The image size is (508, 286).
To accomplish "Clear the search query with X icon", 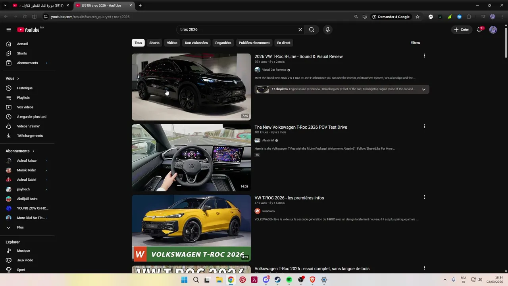I will coord(300,30).
